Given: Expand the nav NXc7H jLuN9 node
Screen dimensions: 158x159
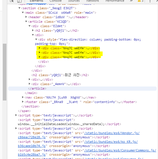Looking at the screenshot, I should click(x=23, y=97).
